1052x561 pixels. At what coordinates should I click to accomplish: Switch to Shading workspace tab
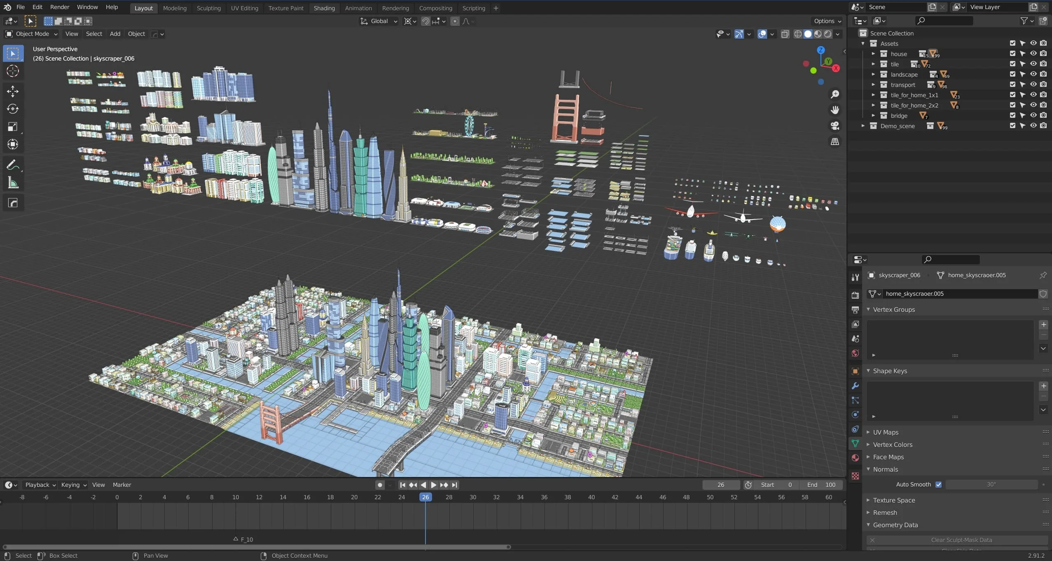[324, 8]
